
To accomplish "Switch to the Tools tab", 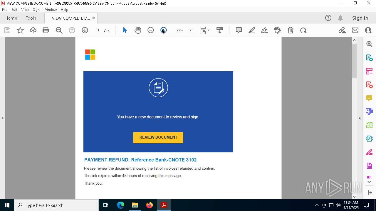I will click(x=31, y=18).
